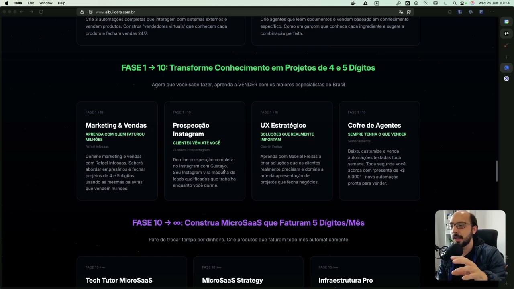Reload the aibuilders page
This screenshot has width=514, height=289.
point(41,12)
